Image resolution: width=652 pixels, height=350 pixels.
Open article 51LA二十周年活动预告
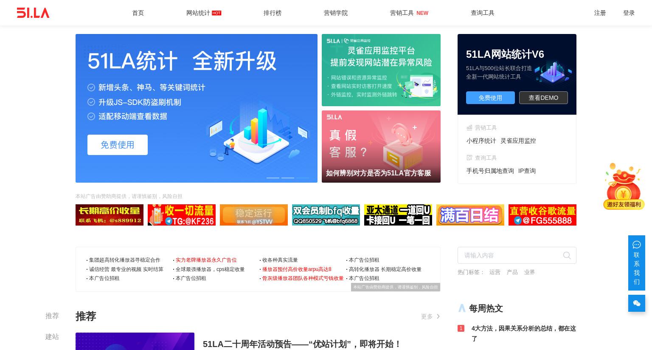tap(302, 344)
